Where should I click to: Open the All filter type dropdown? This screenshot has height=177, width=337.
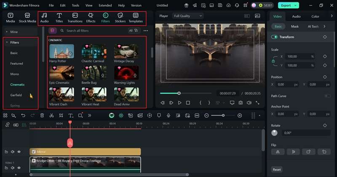[x=133, y=30]
